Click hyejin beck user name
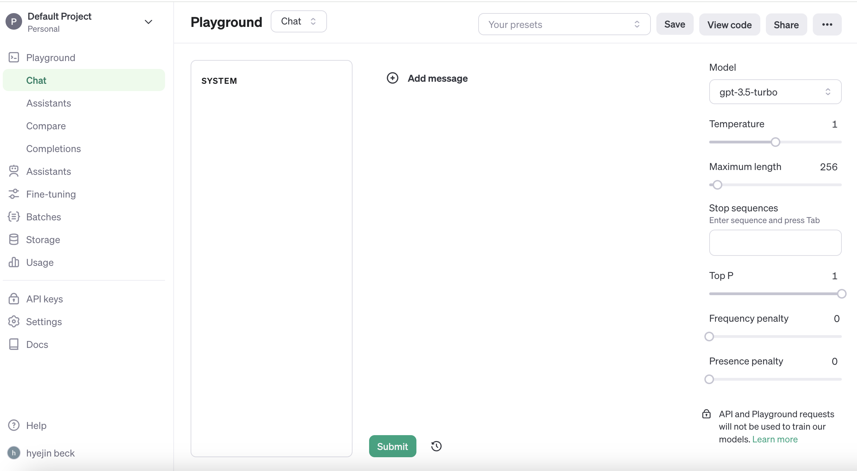 [50, 453]
